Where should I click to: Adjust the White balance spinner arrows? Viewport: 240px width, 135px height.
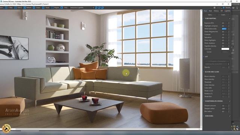click(229, 29)
